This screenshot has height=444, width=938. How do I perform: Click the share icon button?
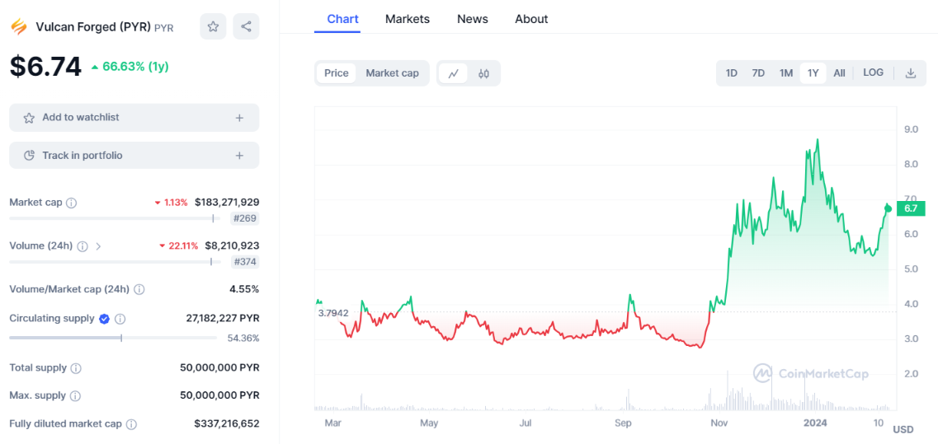(246, 26)
